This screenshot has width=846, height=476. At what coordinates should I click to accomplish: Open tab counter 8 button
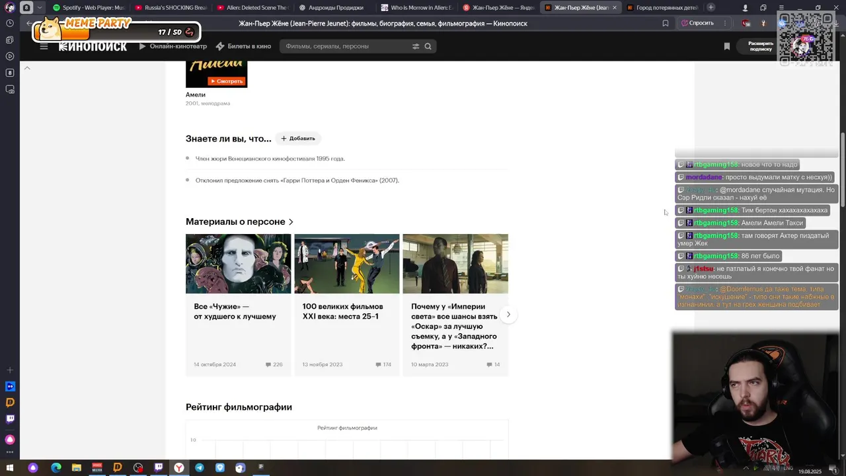pyautogui.click(x=26, y=7)
